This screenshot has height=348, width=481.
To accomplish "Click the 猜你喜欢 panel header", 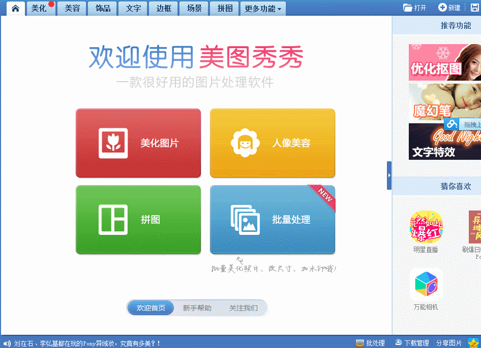I will click(456, 186).
